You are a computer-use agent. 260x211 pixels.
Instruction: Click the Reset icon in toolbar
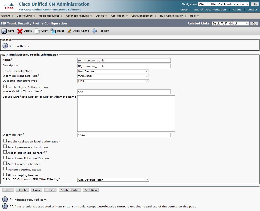tap(53, 31)
